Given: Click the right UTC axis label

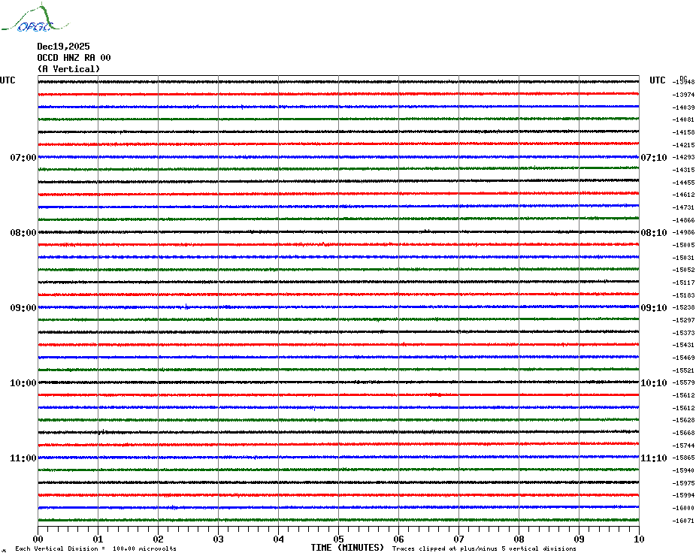Looking at the screenshot, I should click(658, 80).
